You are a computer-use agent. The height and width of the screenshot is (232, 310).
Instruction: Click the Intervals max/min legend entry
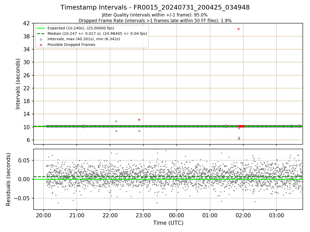point(80,39)
